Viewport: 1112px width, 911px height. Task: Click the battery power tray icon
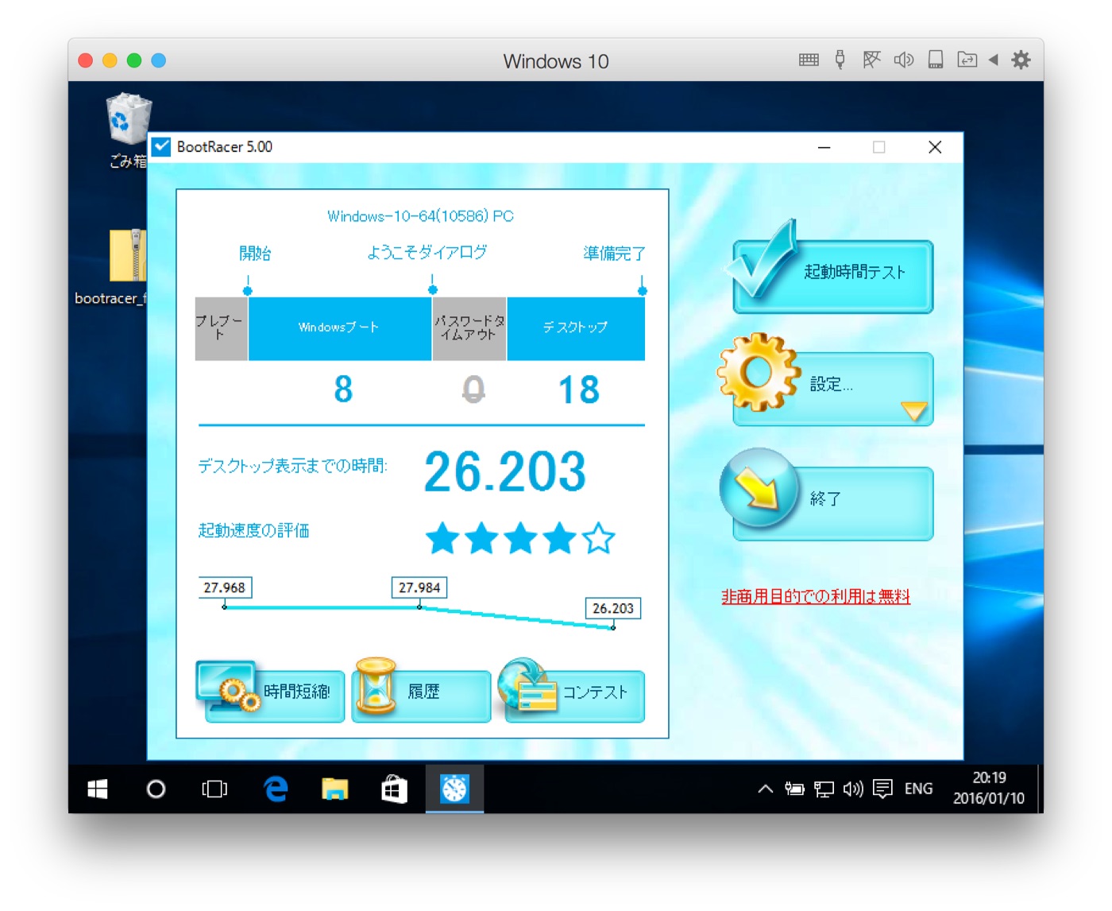[x=794, y=789]
